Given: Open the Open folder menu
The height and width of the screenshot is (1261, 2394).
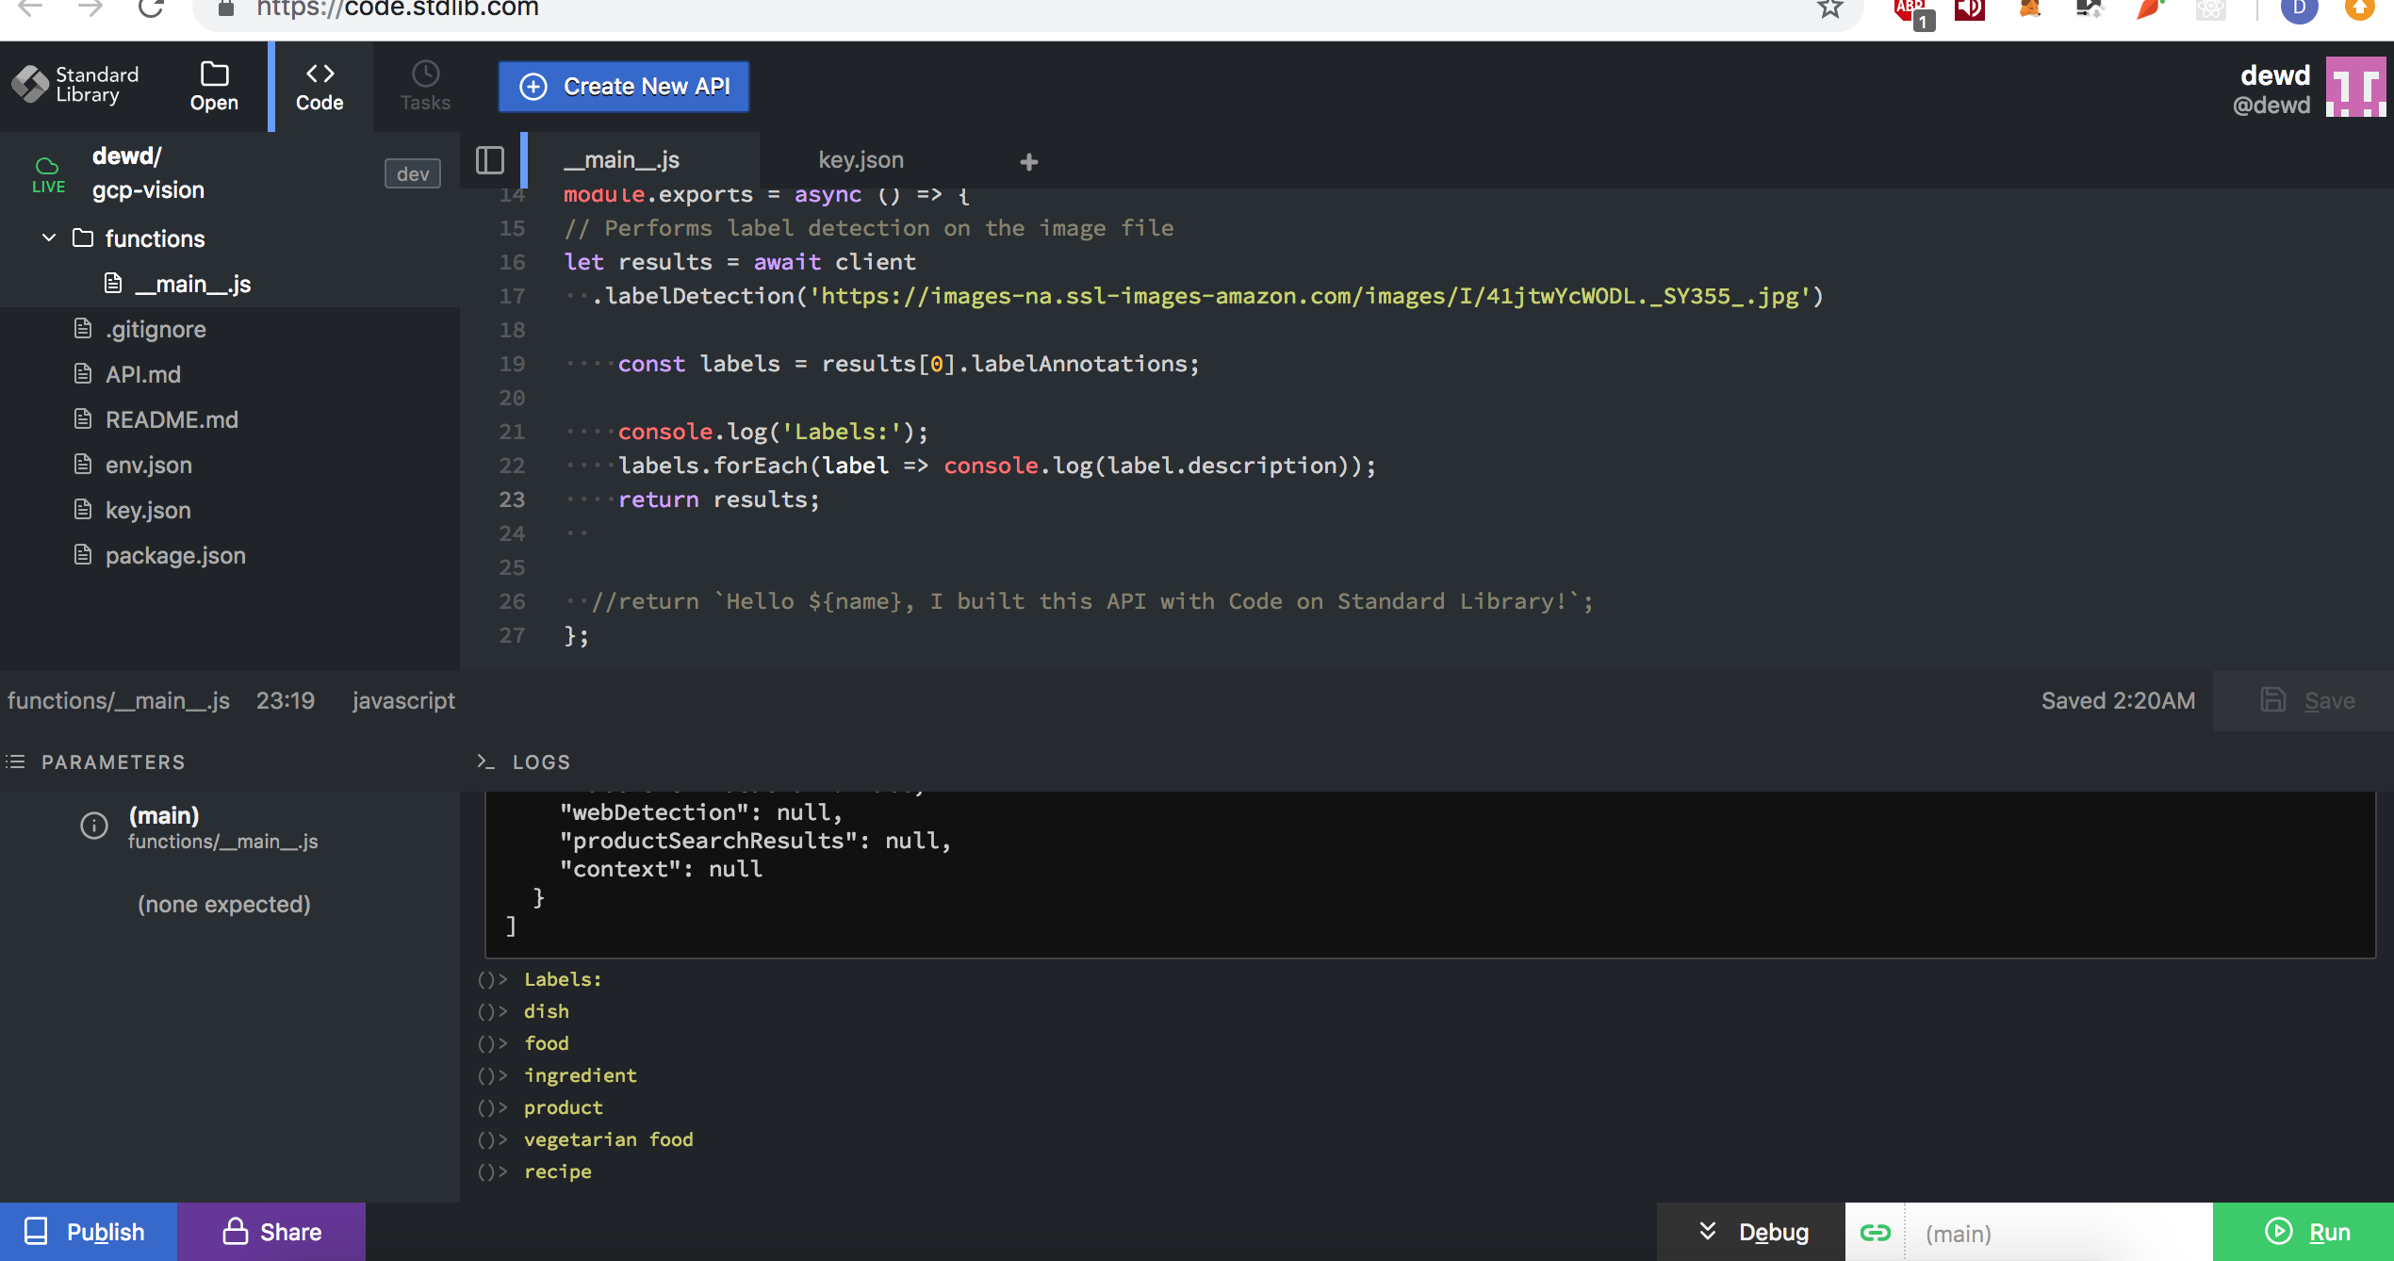Looking at the screenshot, I should [214, 86].
